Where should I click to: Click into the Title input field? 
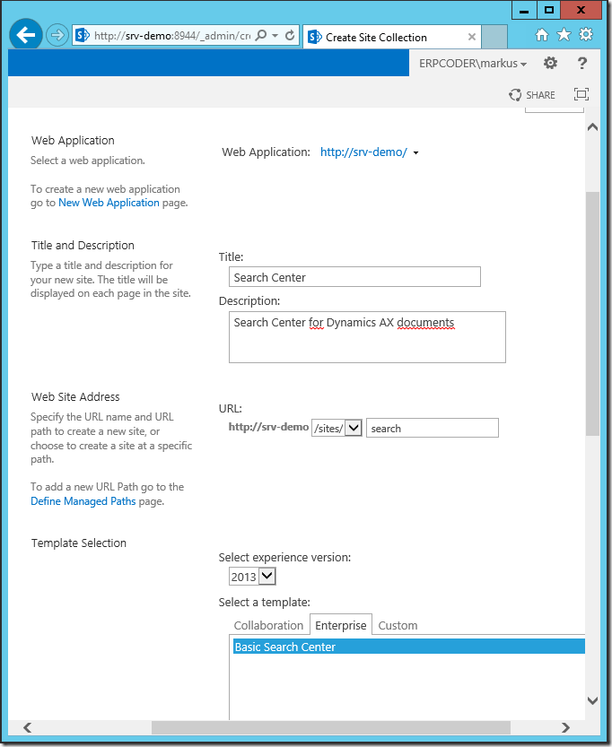[x=354, y=277]
